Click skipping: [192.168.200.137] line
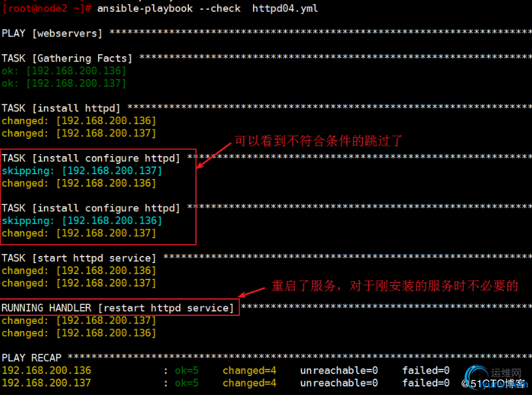Image resolution: width=532 pixels, height=395 pixels. point(82,171)
